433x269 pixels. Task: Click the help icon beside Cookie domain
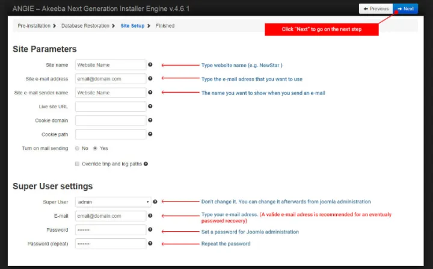coord(150,120)
